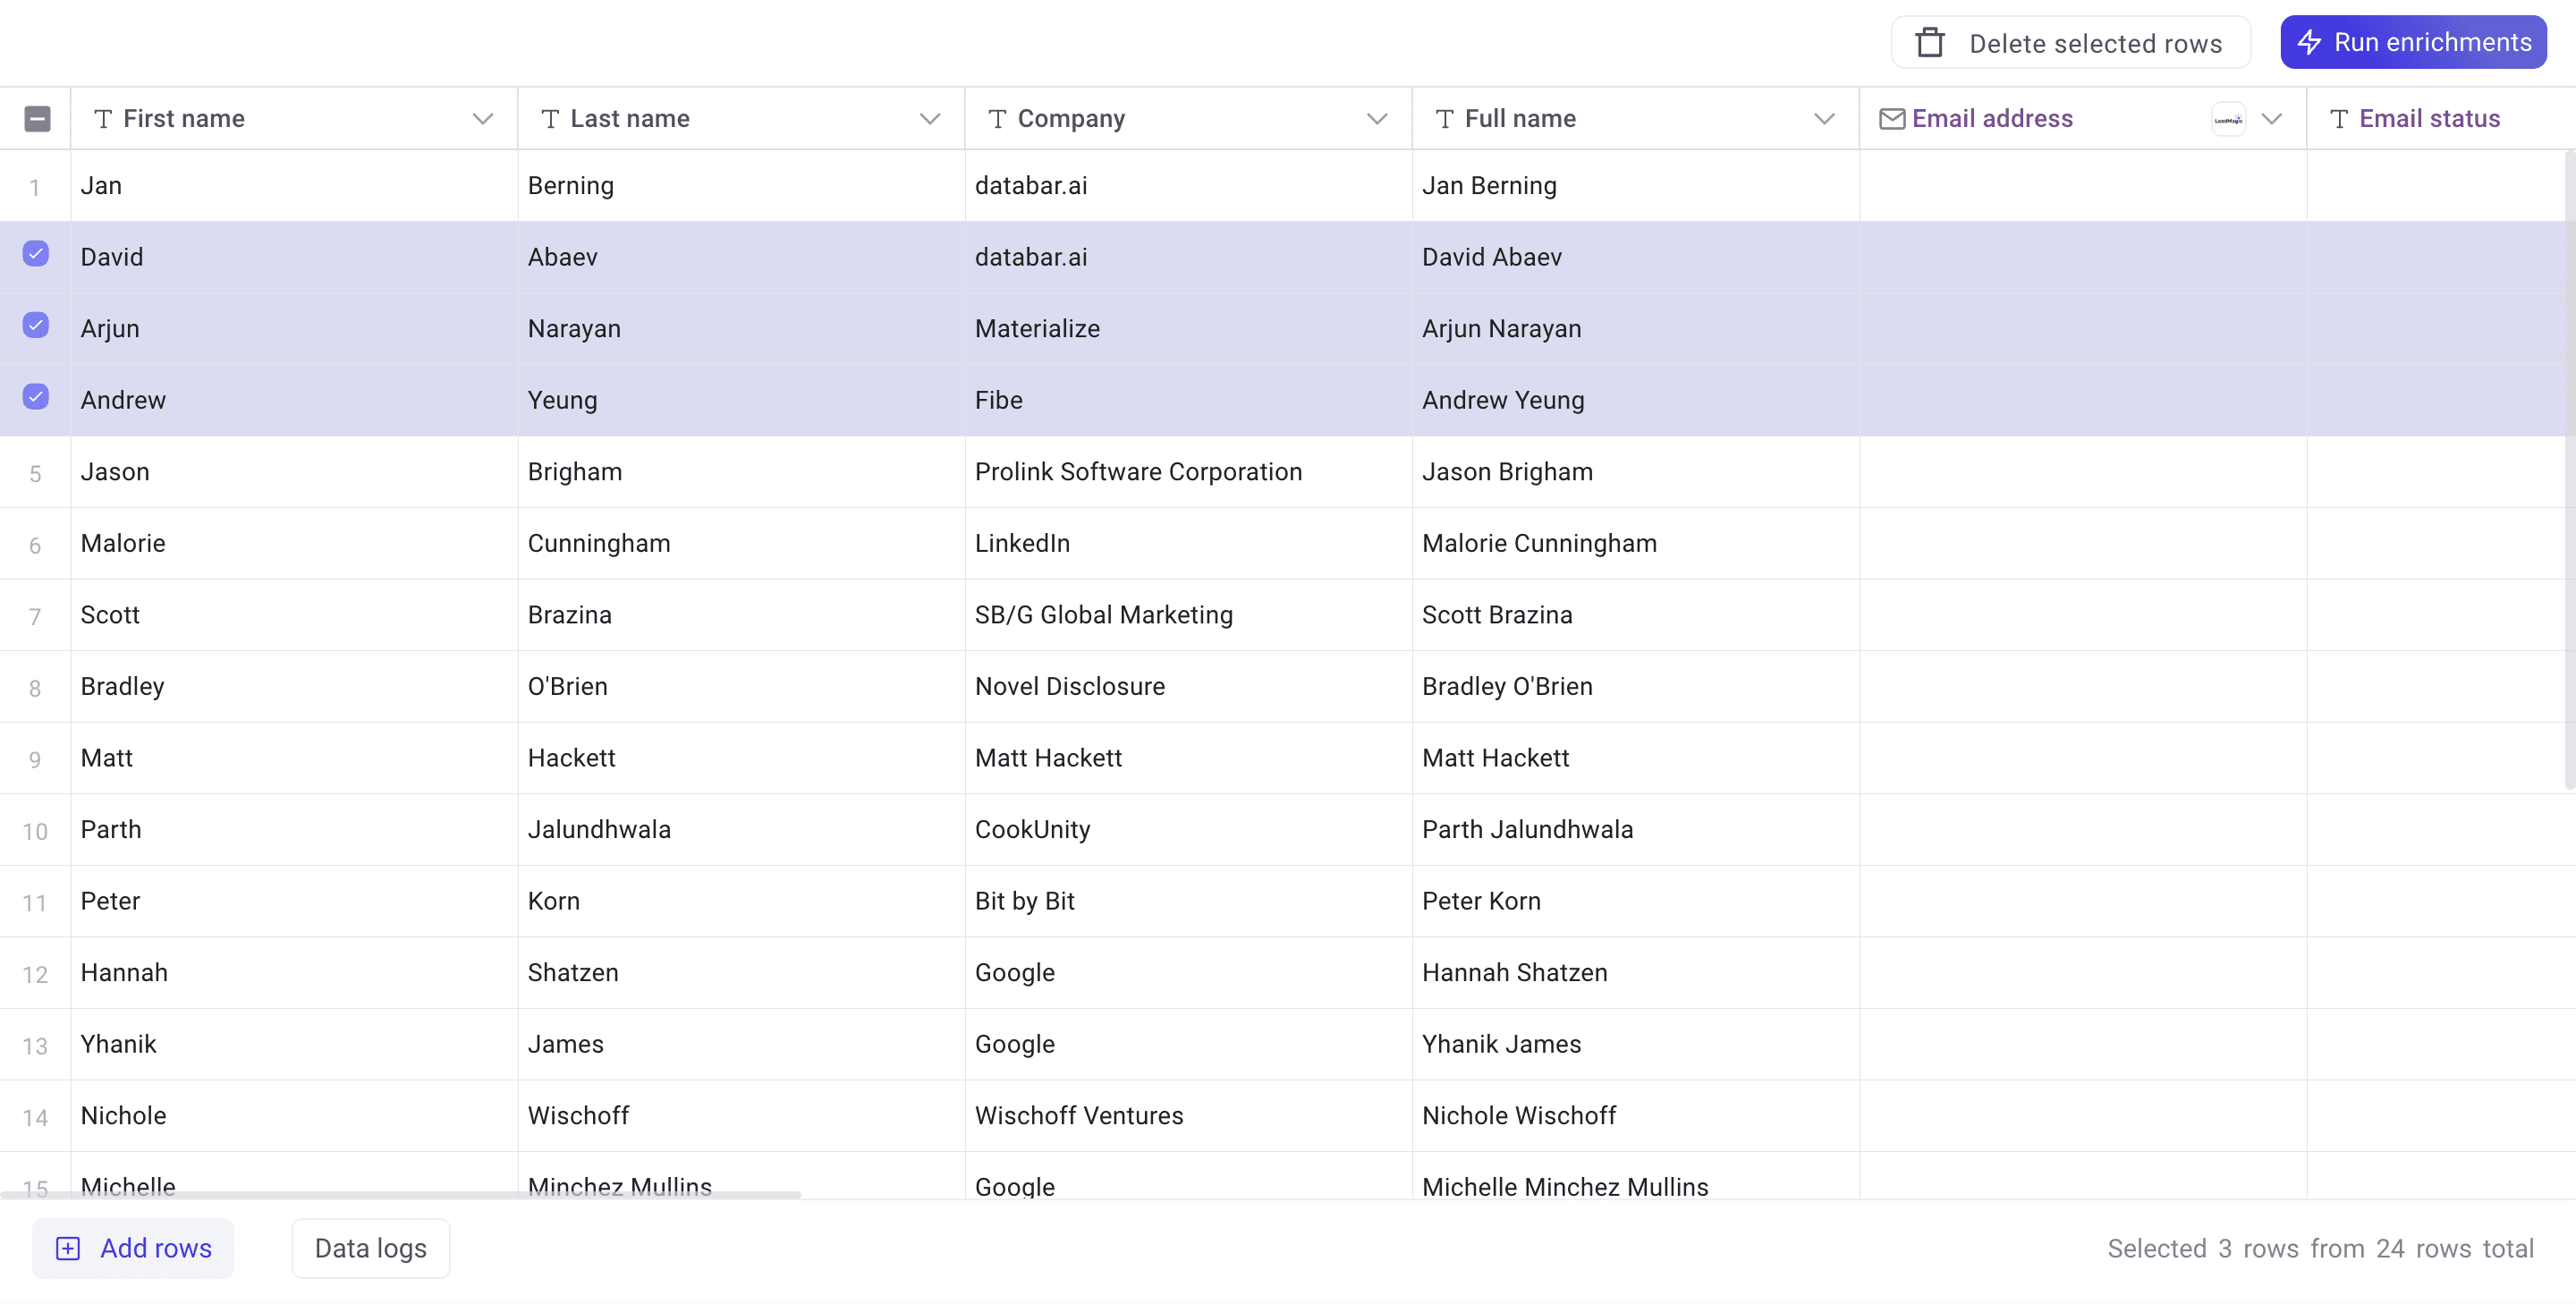The width and height of the screenshot is (2576, 1304).
Task: Click Add rows to insert a new row
Action: coord(133,1248)
